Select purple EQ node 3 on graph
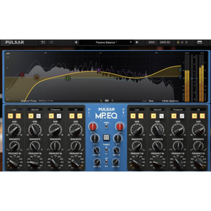Viewport: 211px width, 211px height. (x=99, y=70)
